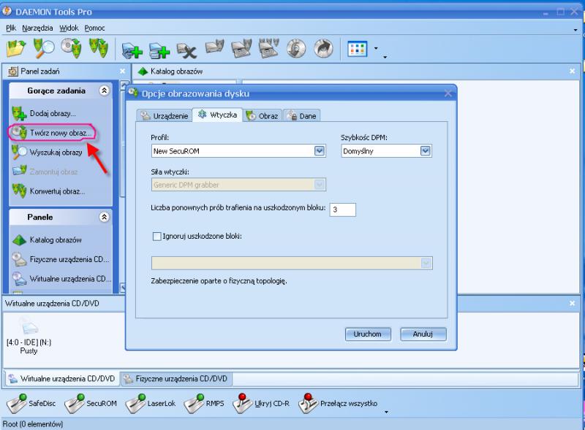Open the Pomoc menu

[94, 28]
